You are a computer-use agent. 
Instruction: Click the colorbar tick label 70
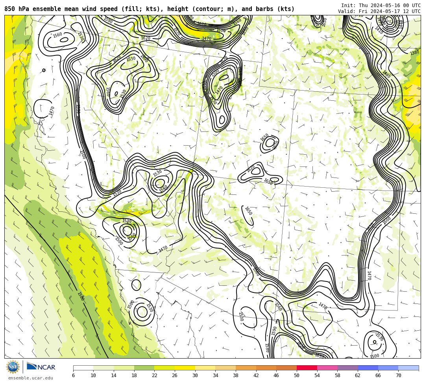(398, 376)
